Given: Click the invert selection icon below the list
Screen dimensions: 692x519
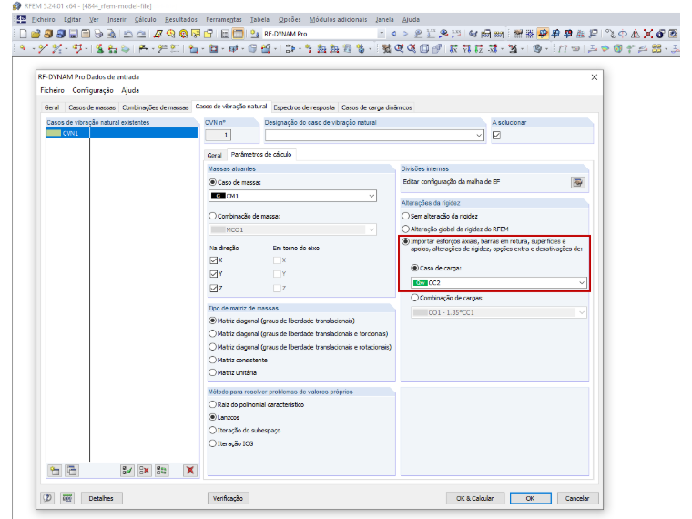Looking at the screenshot, I should (x=161, y=471).
